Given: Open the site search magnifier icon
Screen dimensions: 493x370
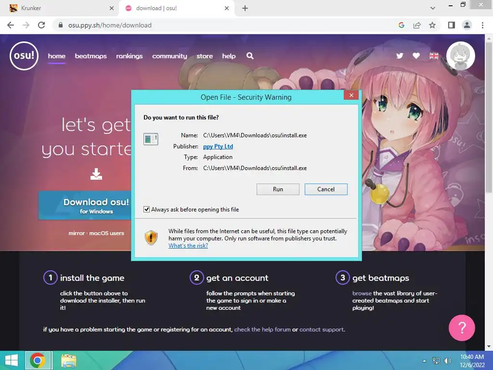Looking at the screenshot, I should (250, 56).
